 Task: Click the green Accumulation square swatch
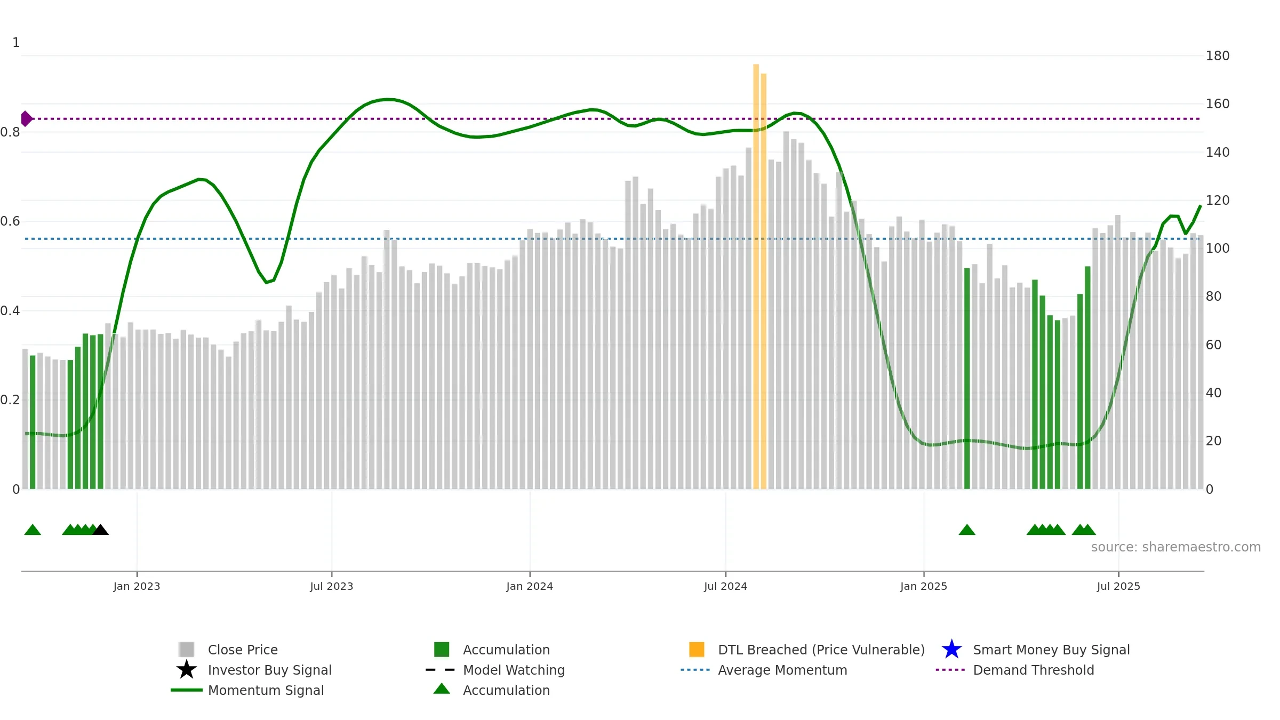tap(442, 650)
